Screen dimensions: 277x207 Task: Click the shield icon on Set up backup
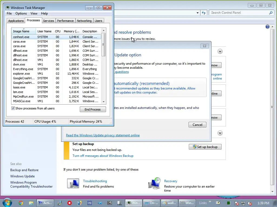pyautogui.click(x=194, y=147)
